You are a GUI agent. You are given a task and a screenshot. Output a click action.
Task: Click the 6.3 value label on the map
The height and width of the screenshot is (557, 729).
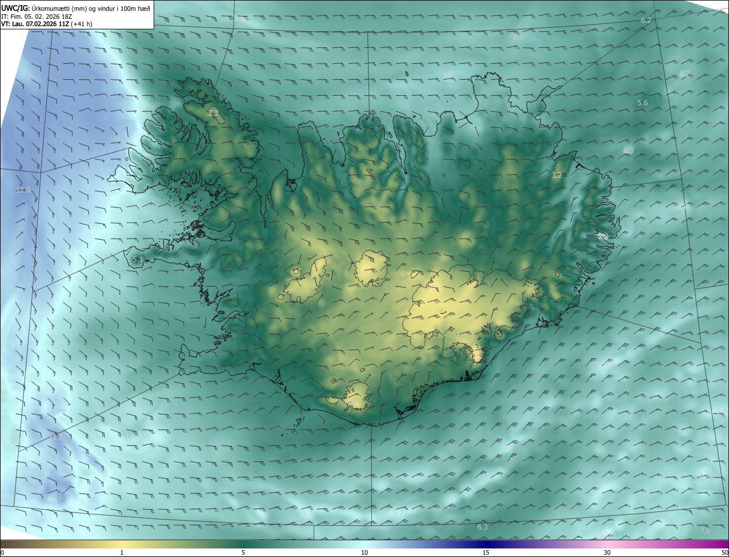coord(482,527)
